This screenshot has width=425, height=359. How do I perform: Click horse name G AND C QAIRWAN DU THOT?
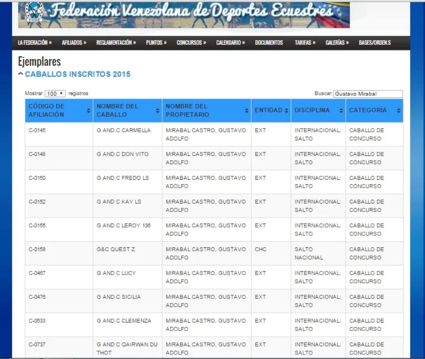127,348
